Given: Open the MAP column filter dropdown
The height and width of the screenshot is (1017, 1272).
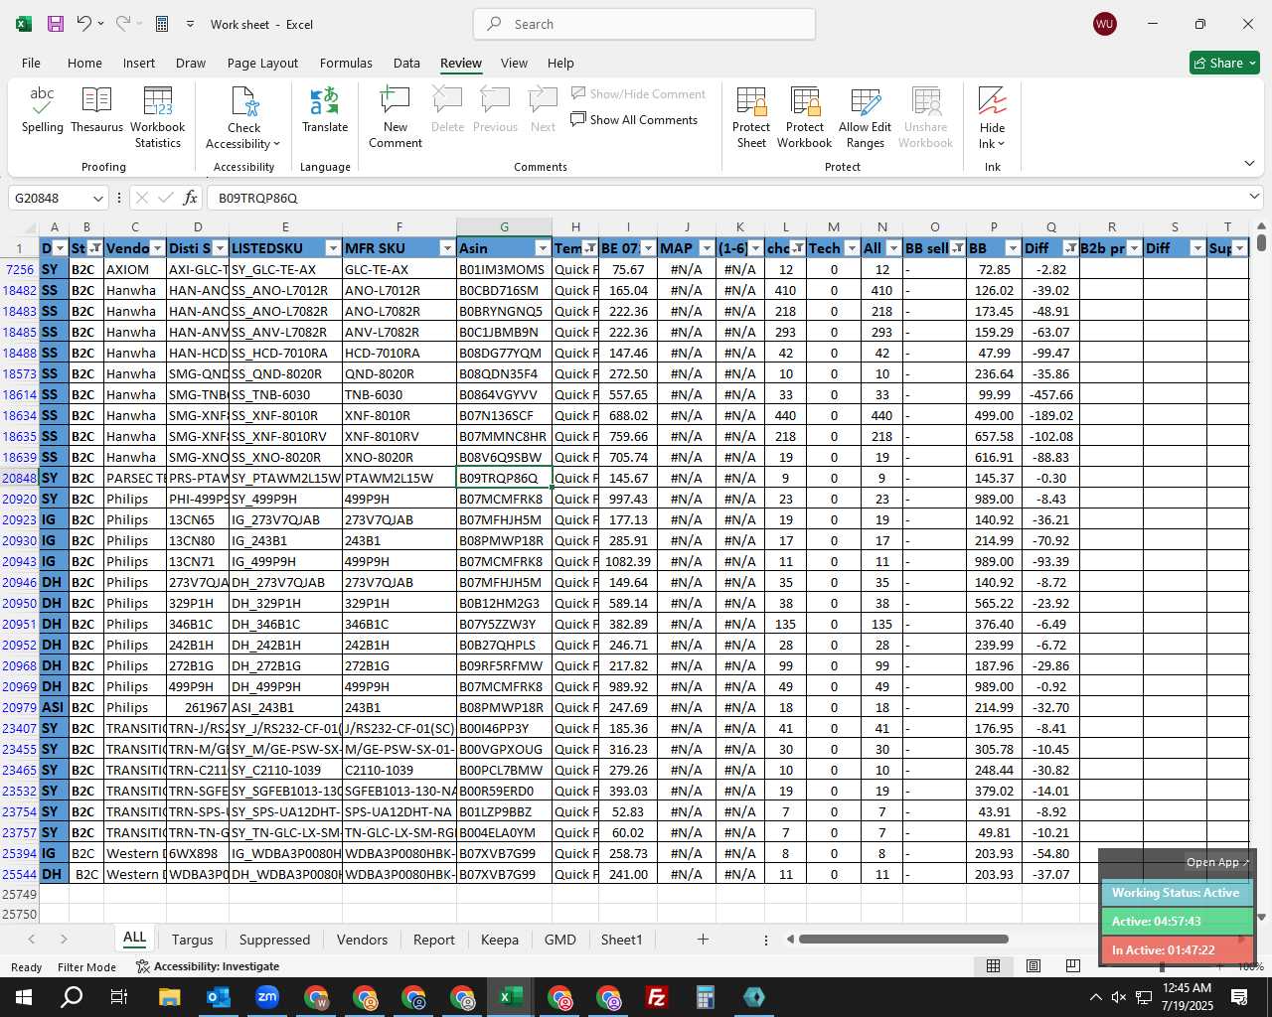Looking at the screenshot, I should 707,248.
